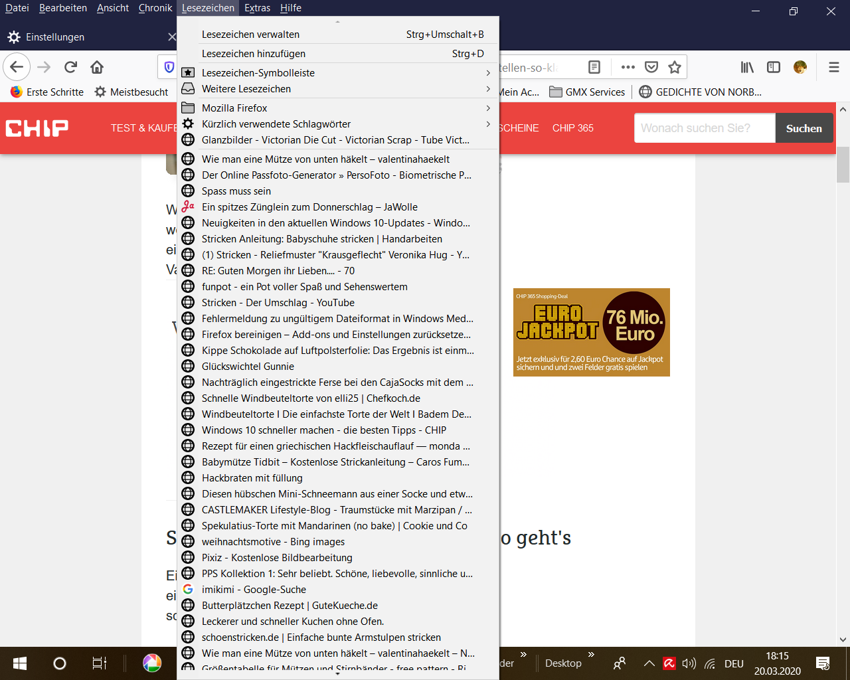This screenshot has height=680, width=850.
Task: Show hidden tray icons chevron
Action: (649, 663)
